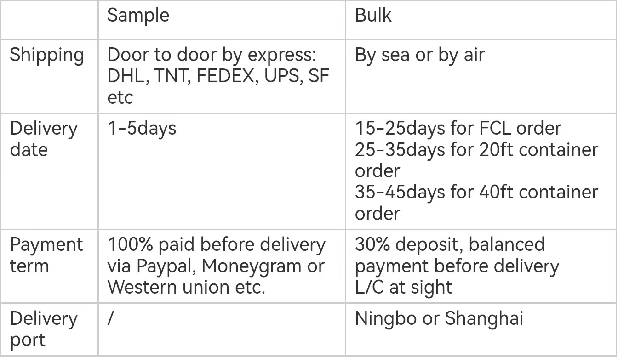Click '30% deposit, balanced' text
The image size is (618, 357).
click(450, 245)
